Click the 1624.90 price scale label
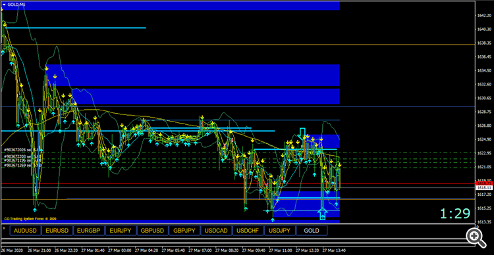494x255 pixels. click(485, 139)
